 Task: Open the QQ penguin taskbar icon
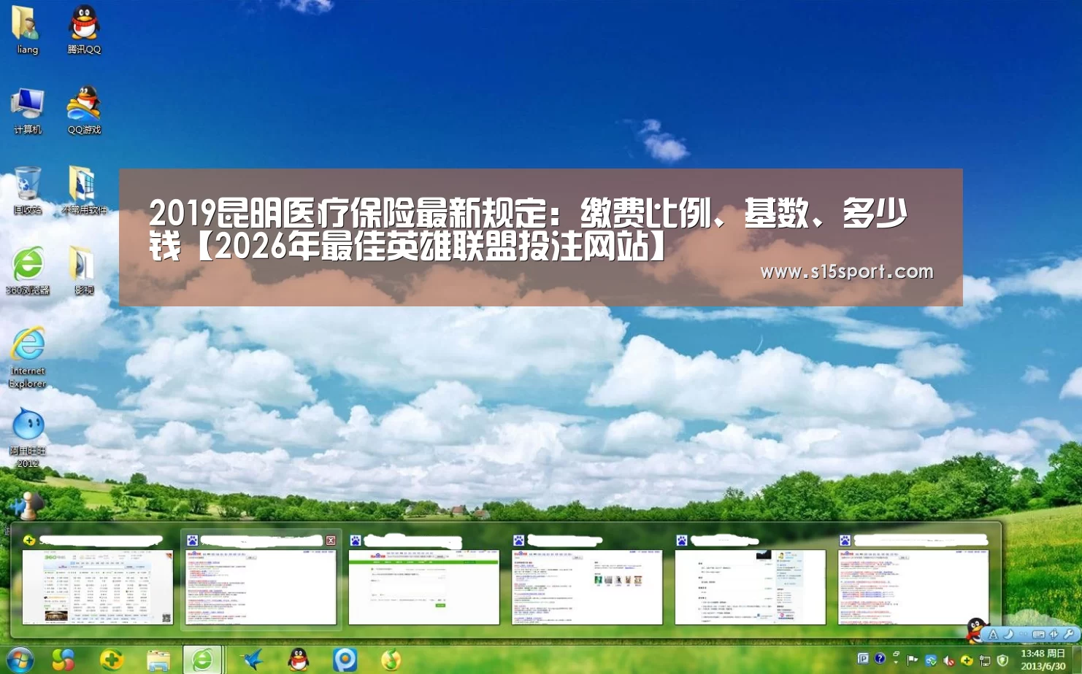coord(299,660)
